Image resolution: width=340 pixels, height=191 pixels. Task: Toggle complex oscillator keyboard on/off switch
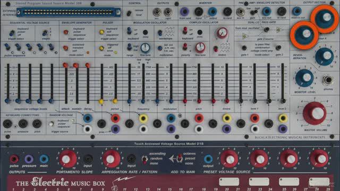(x=185, y=31)
